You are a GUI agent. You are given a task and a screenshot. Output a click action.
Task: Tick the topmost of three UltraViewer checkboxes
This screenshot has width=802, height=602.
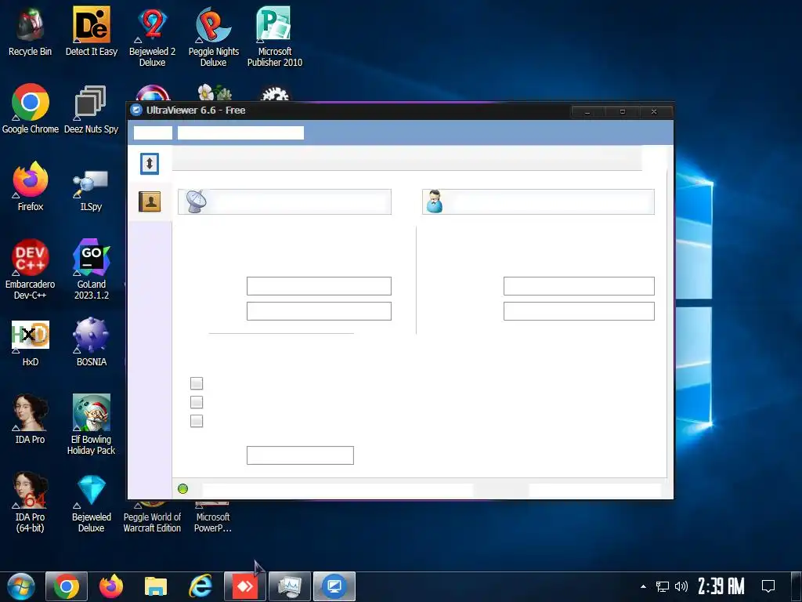click(197, 383)
